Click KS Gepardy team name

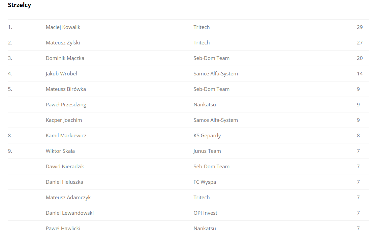(x=207, y=136)
